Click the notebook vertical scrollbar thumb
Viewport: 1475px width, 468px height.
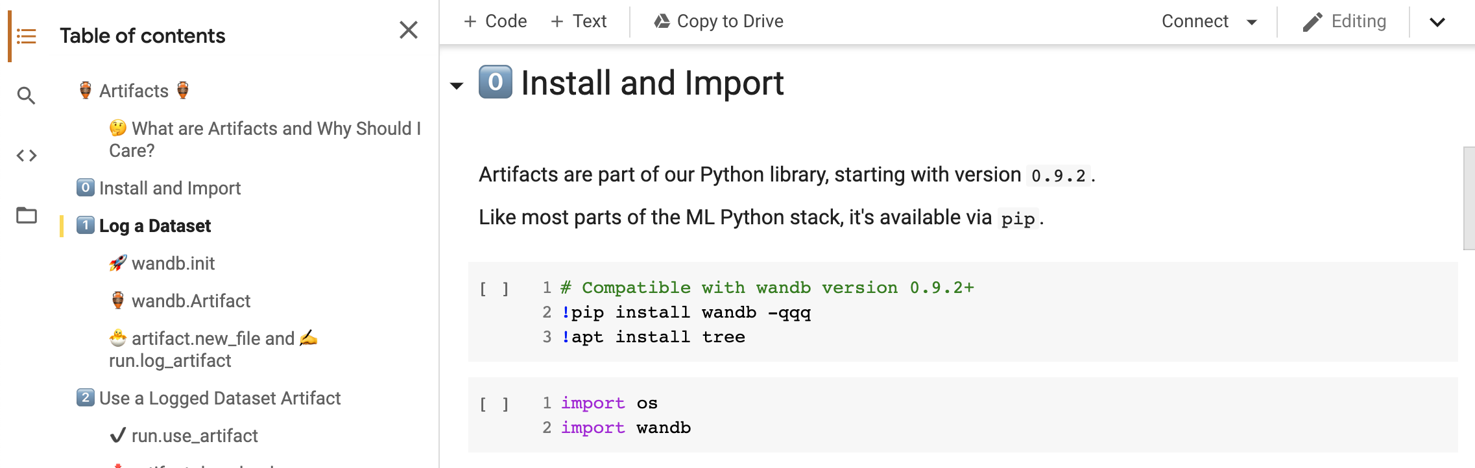pyautogui.click(x=1469, y=198)
